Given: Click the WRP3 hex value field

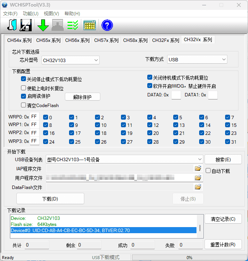Looking at the screenshot, I should pyautogui.click(x=34, y=141).
